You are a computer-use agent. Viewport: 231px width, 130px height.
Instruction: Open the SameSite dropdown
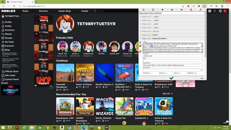tap(173, 70)
